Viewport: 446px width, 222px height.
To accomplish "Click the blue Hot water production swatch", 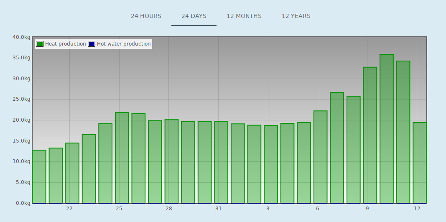I will click(x=91, y=44).
